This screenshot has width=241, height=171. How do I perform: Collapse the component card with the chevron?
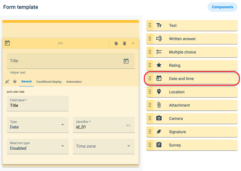tap(133, 43)
